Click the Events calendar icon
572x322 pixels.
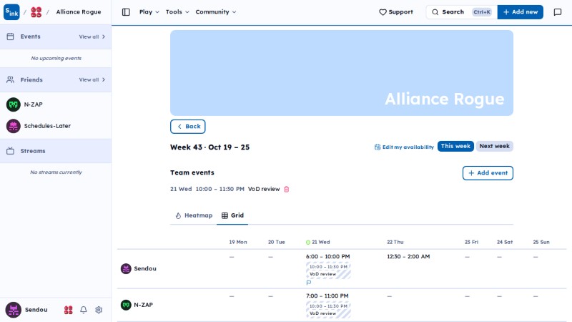[x=10, y=36]
